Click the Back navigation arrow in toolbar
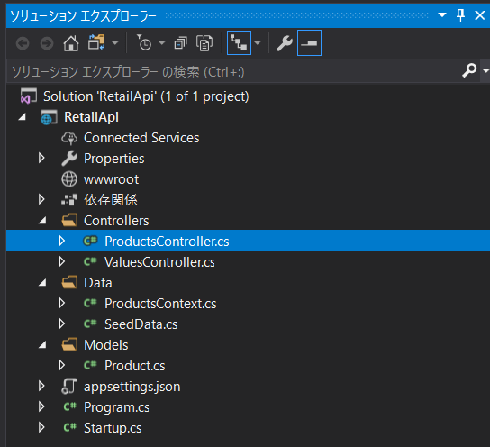 (x=23, y=43)
